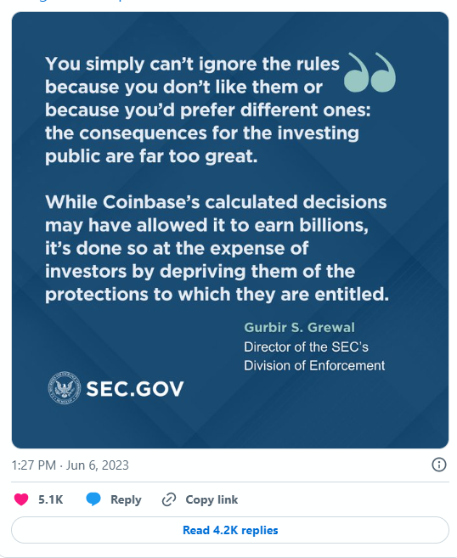This screenshot has width=457, height=558.
Task: Click the cut-off blue link above the image
Action: click(x=80, y=1)
